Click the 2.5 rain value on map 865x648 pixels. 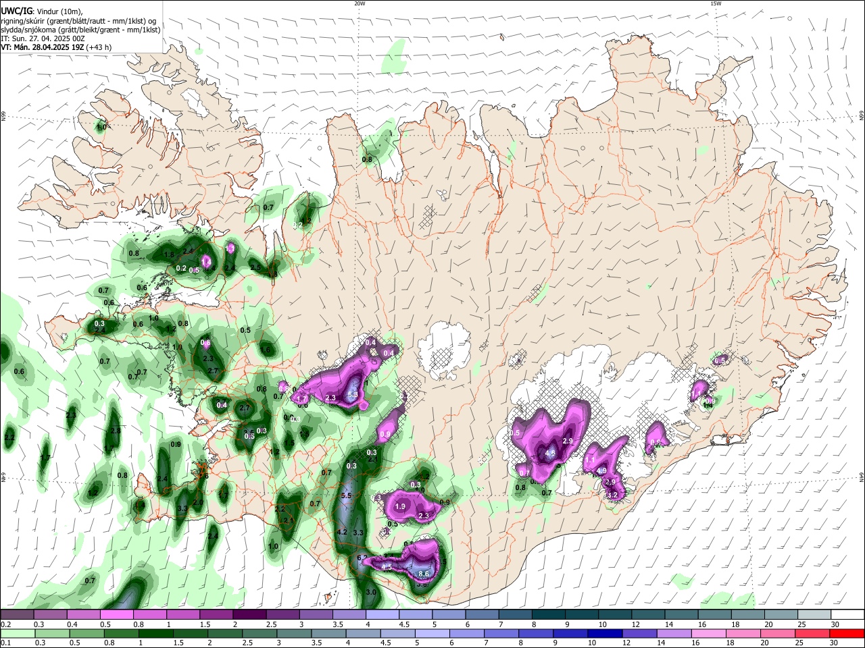point(255,267)
